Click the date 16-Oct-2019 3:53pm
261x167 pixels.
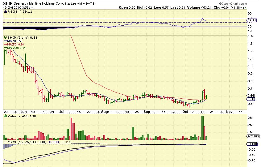click(18, 8)
